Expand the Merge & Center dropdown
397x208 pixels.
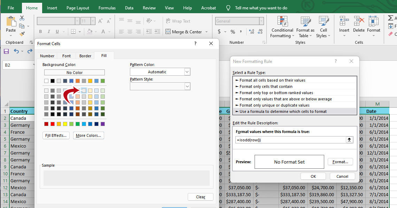click(x=206, y=32)
